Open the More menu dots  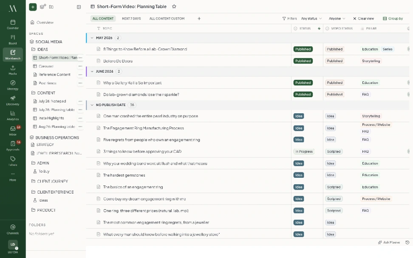[13, 176]
